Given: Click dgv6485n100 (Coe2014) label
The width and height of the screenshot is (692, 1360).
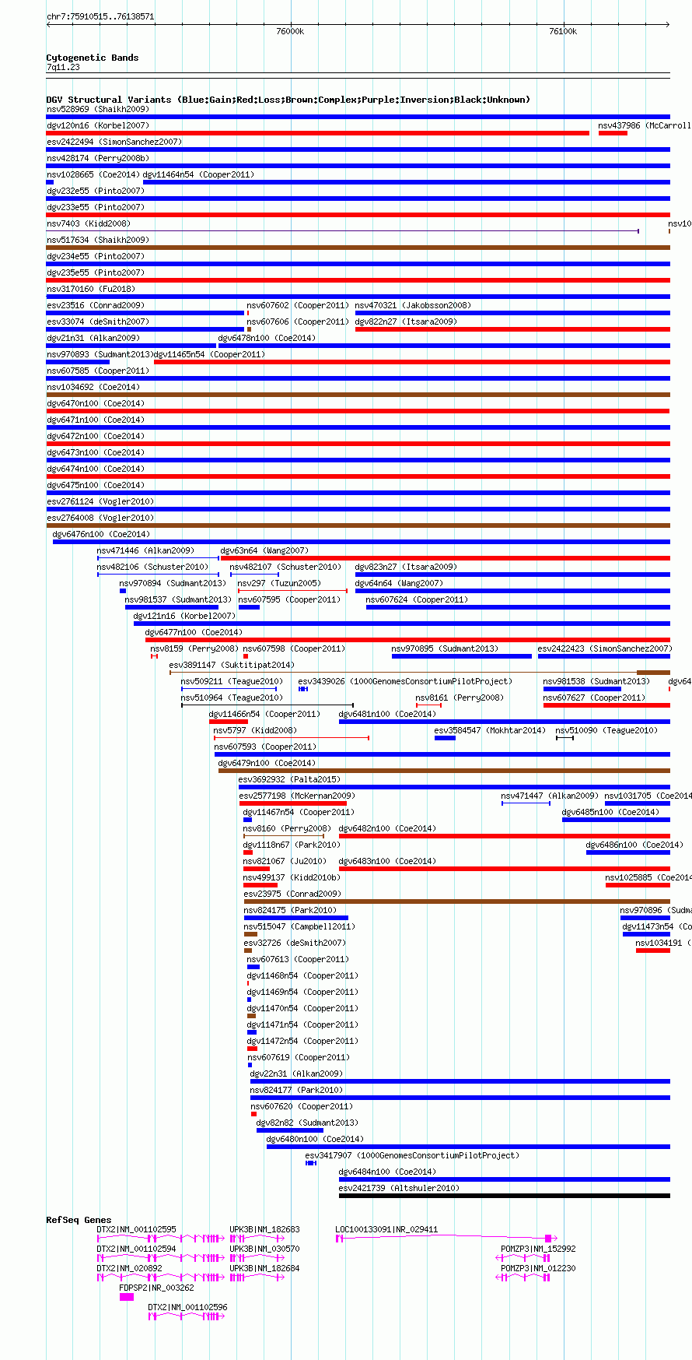Looking at the screenshot, I should click(x=610, y=812).
